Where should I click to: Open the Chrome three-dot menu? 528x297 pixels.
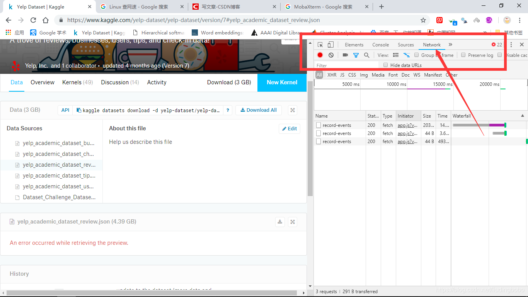point(520,20)
